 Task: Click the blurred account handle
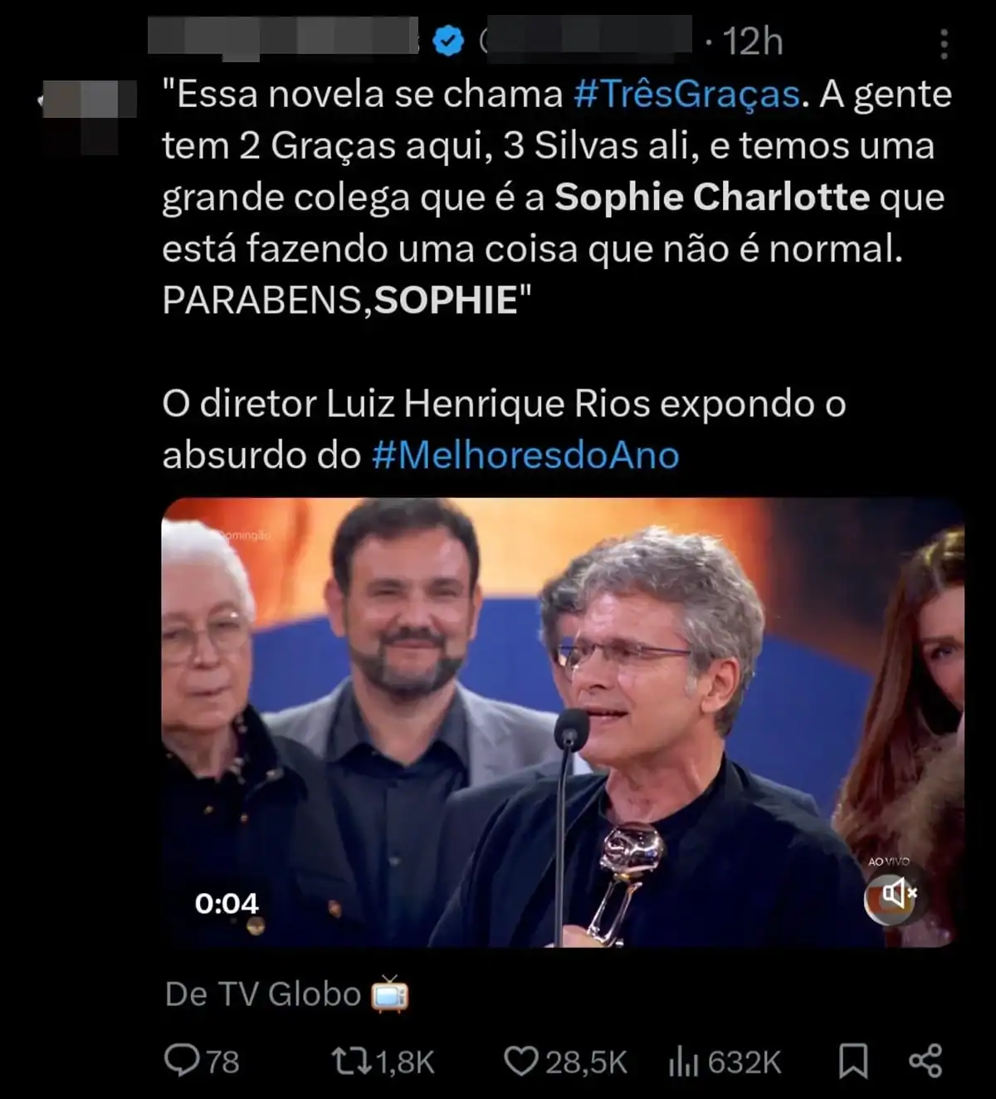click(x=585, y=37)
